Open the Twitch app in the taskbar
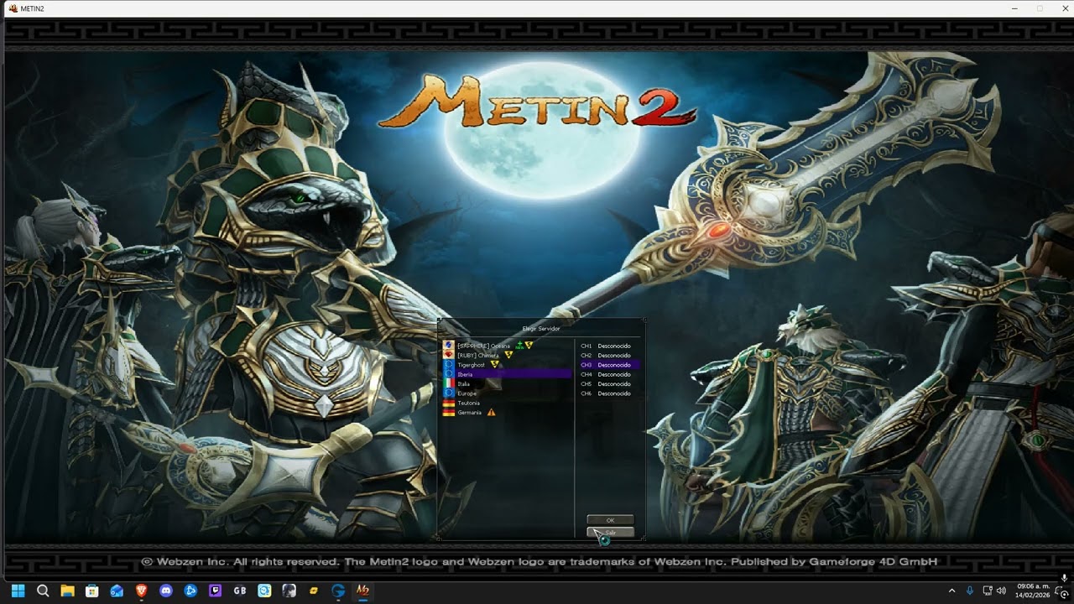 pyautogui.click(x=215, y=591)
